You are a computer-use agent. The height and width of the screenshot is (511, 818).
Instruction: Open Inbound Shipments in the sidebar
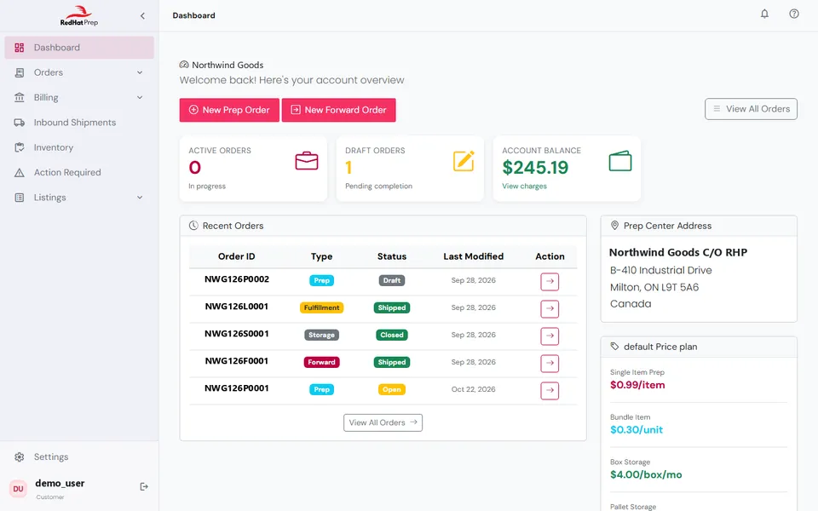coord(79,123)
